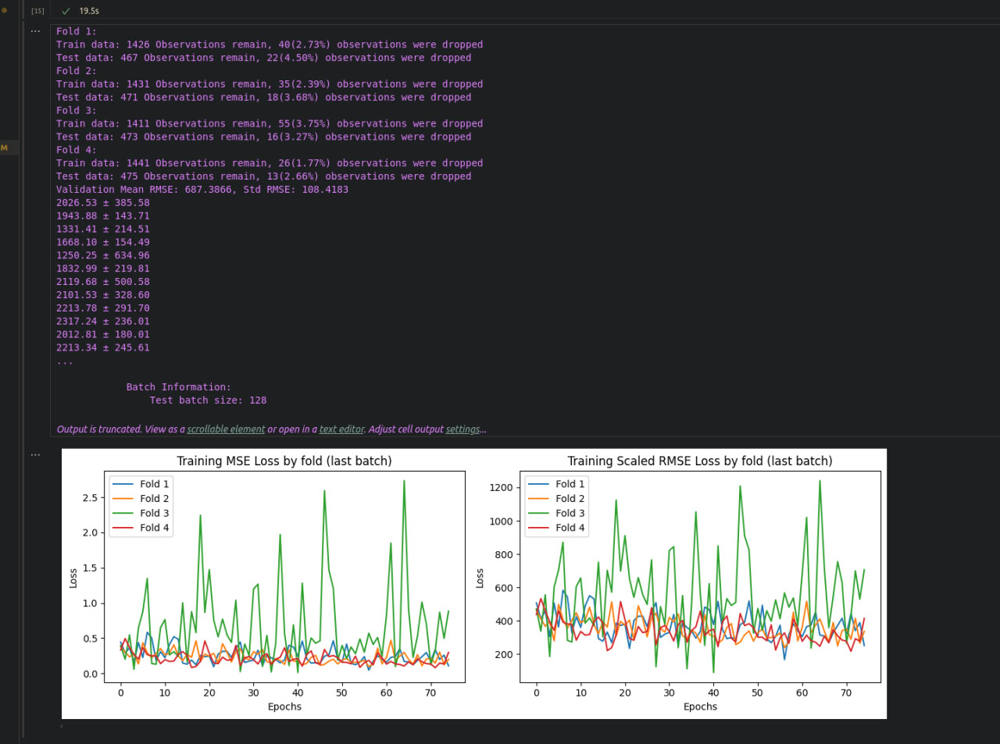The width and height of the screenshot is (1000, 744).
Task: Click Fold 1 legend entry in Scaled RMSE plot
Action: 570,484
